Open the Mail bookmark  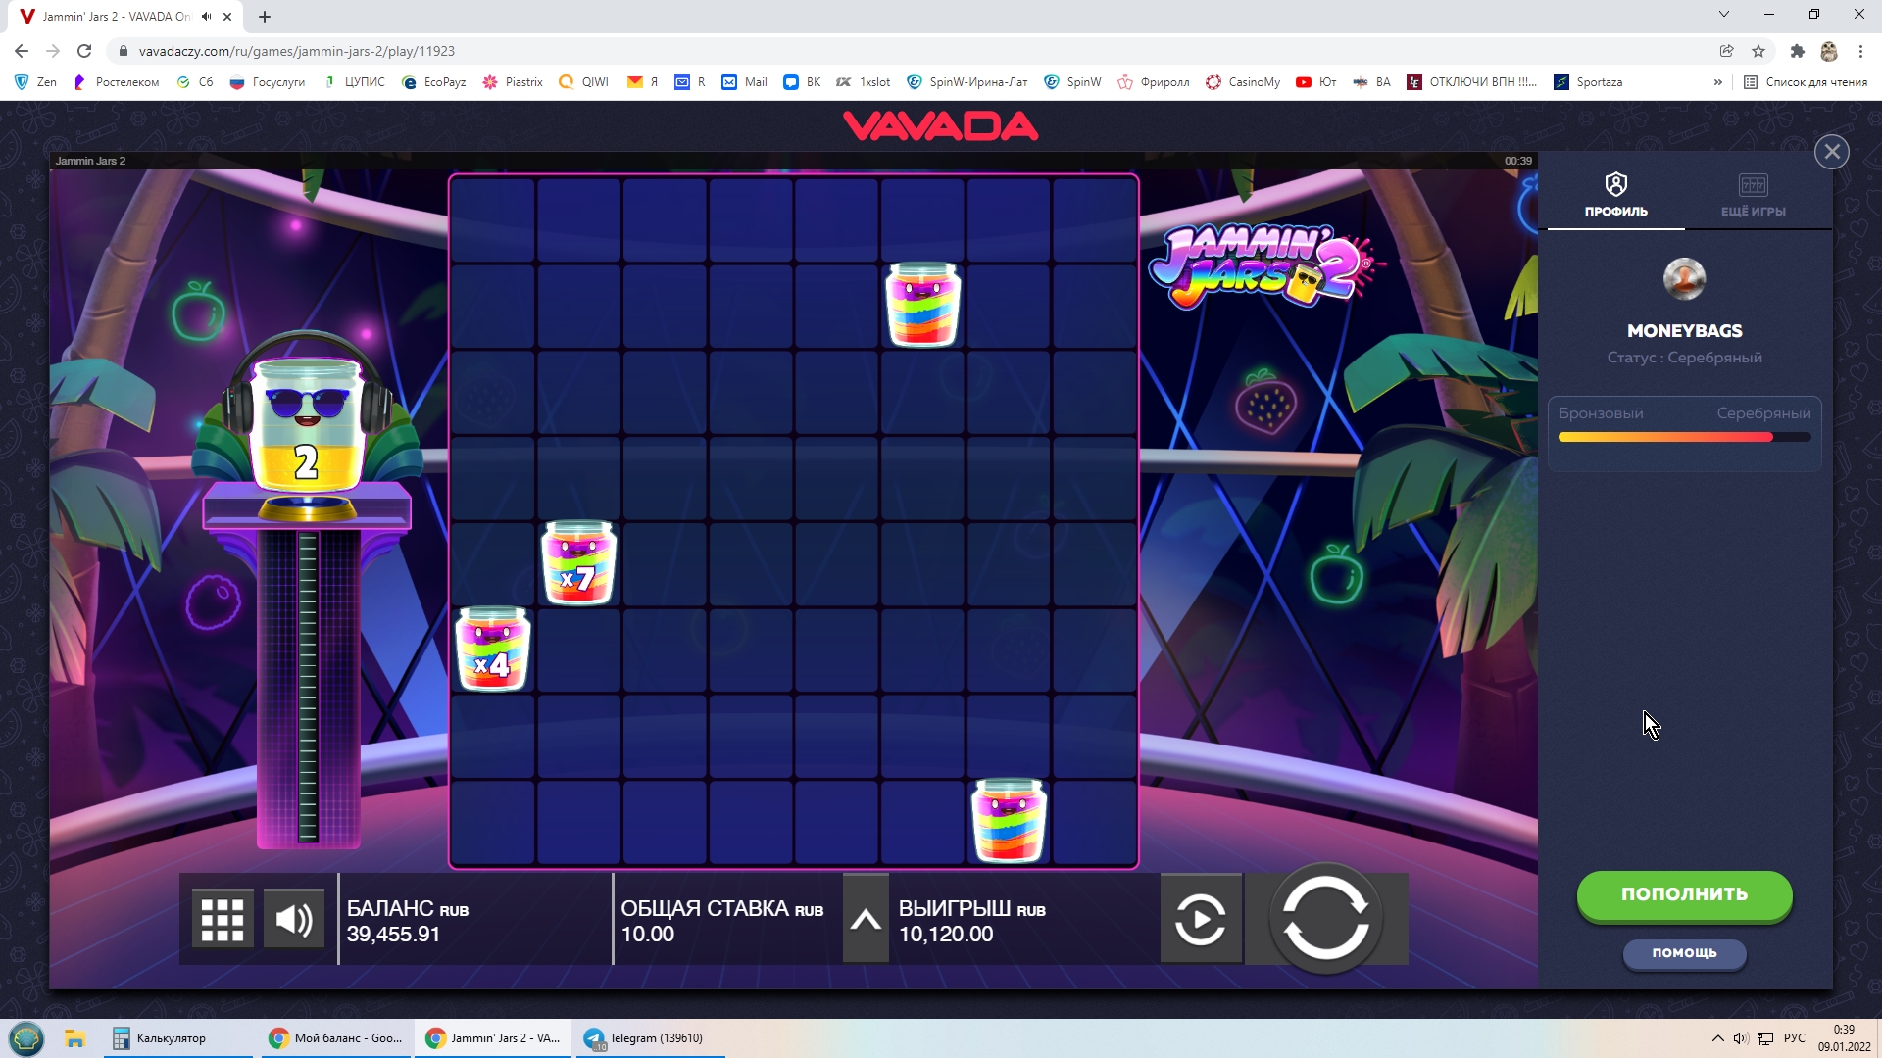(745, 82)
